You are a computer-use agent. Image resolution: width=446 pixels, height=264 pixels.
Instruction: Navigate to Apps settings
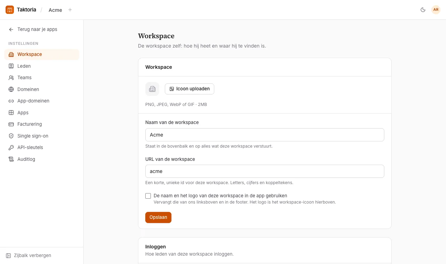42,113
